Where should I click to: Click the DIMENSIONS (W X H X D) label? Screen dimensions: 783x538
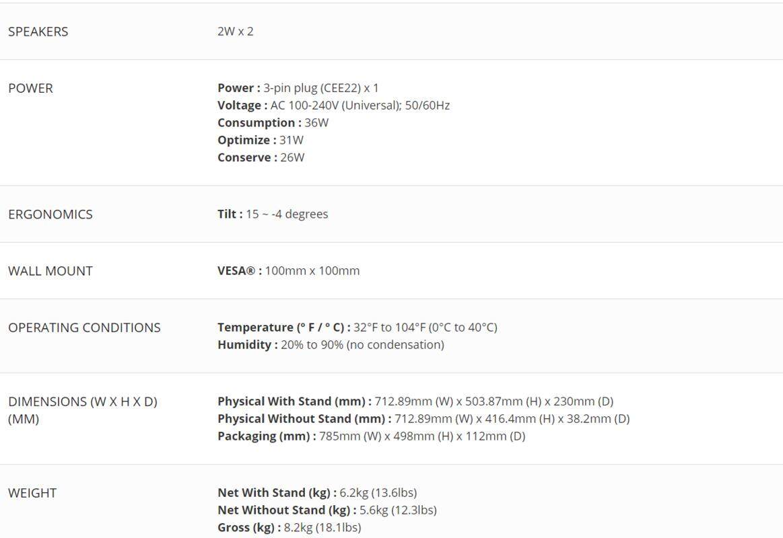pos(82,401)
